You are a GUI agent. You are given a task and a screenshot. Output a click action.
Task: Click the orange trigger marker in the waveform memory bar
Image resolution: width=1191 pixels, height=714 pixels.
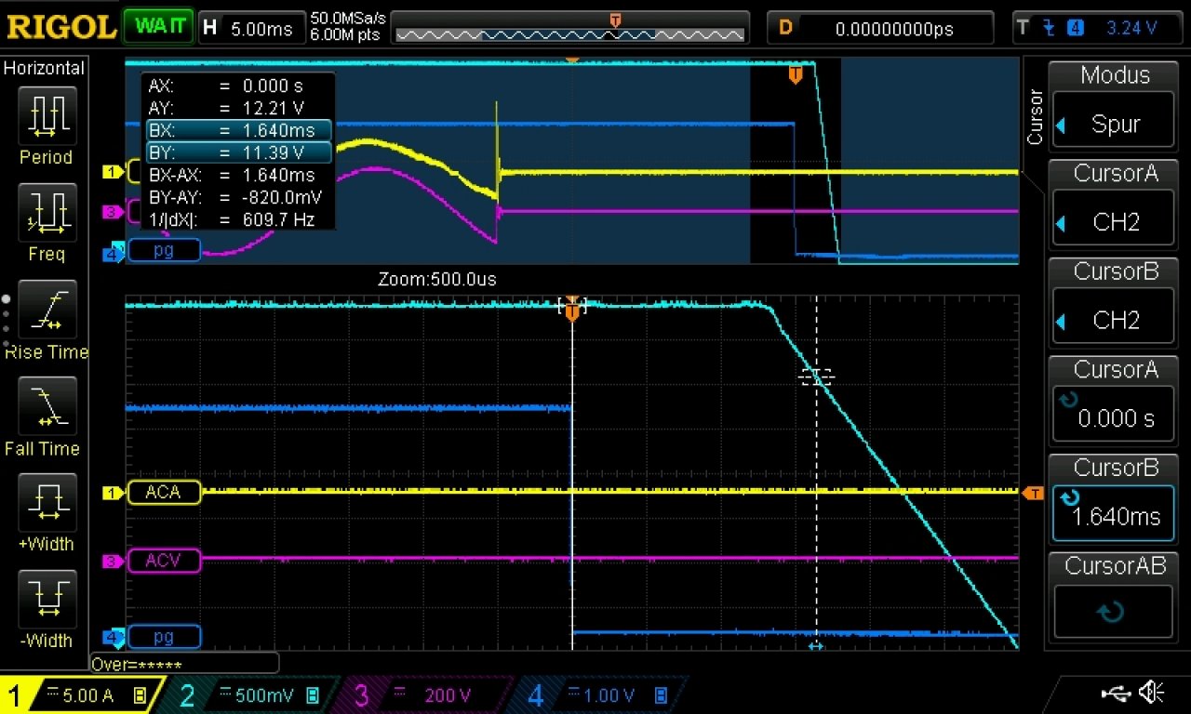(615, 20)
